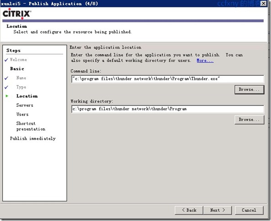This screenshot has height=221, width=271.
Task: Click the Type step checkmark icon
Action: [6, 87]
